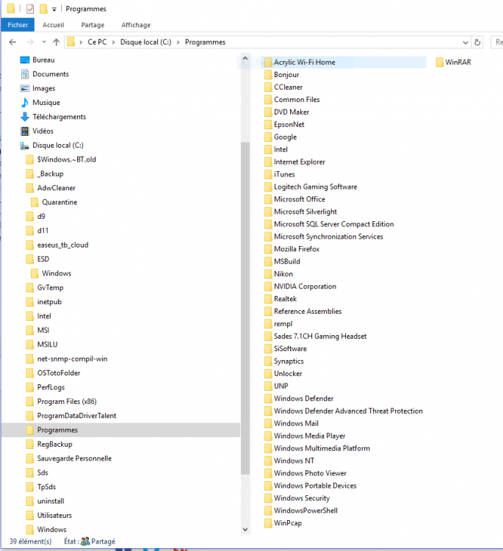
Task: Click the Images icon in the sidebar
Action: (24, 89)
